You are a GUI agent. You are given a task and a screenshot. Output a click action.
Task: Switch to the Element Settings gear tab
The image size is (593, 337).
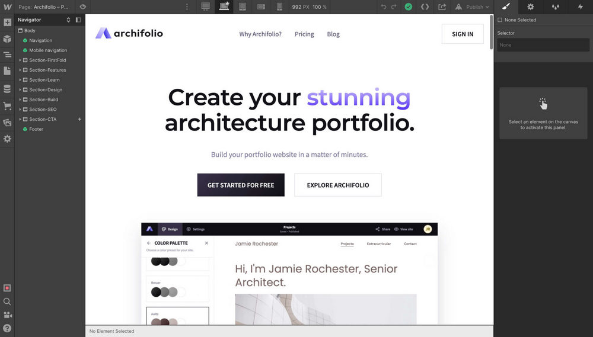coord(531,7)
